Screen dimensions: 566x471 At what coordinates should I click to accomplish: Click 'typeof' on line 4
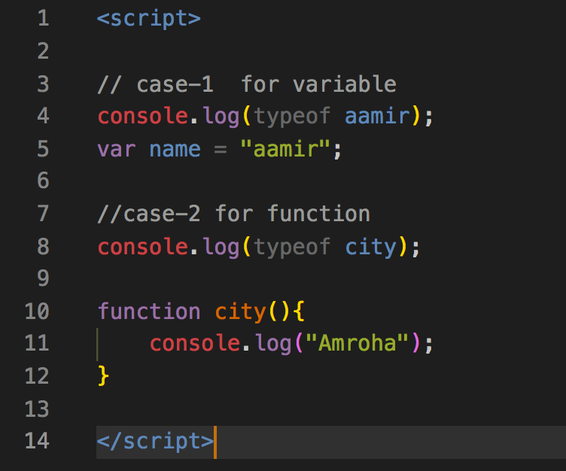click(x=292, y=117)
